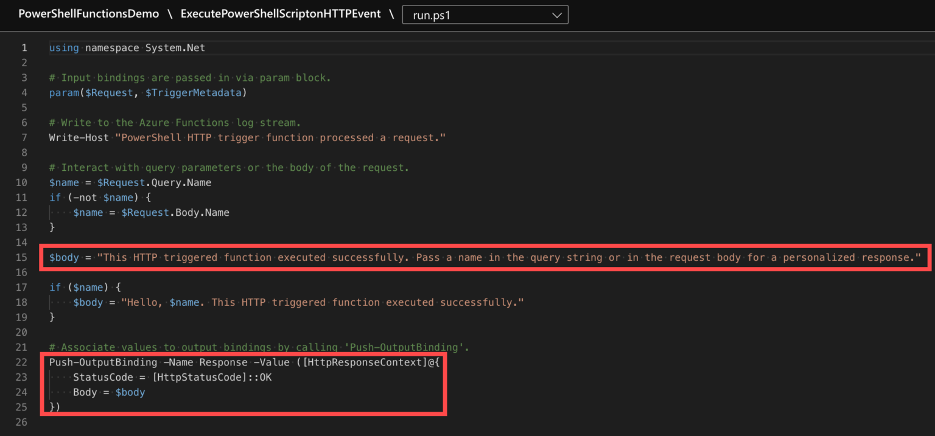Click StatusCode = [HttpStatusCode]::OK line
The height and width of the screenshot is (436, 935).
point(172,377)
